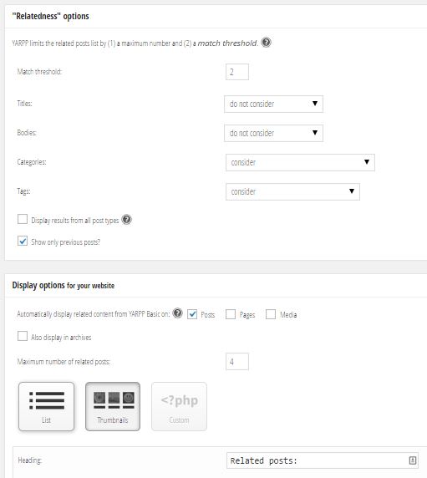Image resolution: width=427 pixels, height=478 pixels.
Task: Enable the Media auto-display checkbox
Action: tap(271, 314)
